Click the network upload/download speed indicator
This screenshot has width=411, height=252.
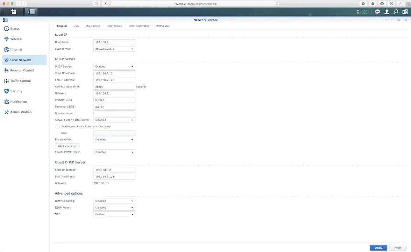point(362,12)
